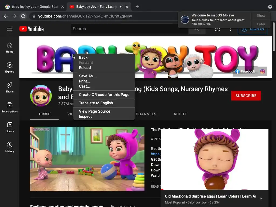The height and width of the screenshot is (207, 276).
Task: Click the browser forward arrow
Action: pos(15,16)
